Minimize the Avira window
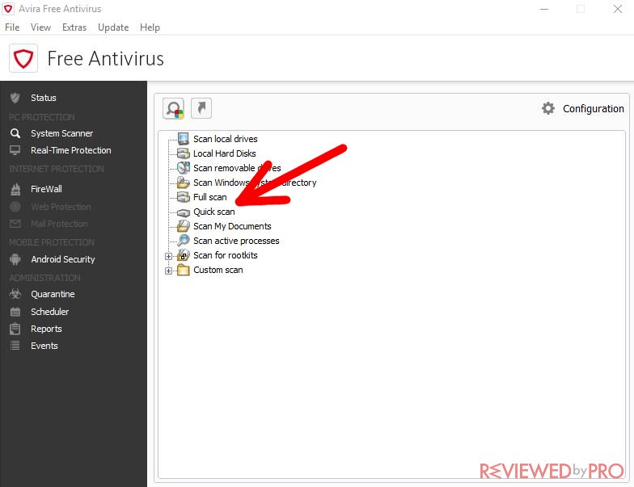The image size is (634, 487). (x=544, y=9)
